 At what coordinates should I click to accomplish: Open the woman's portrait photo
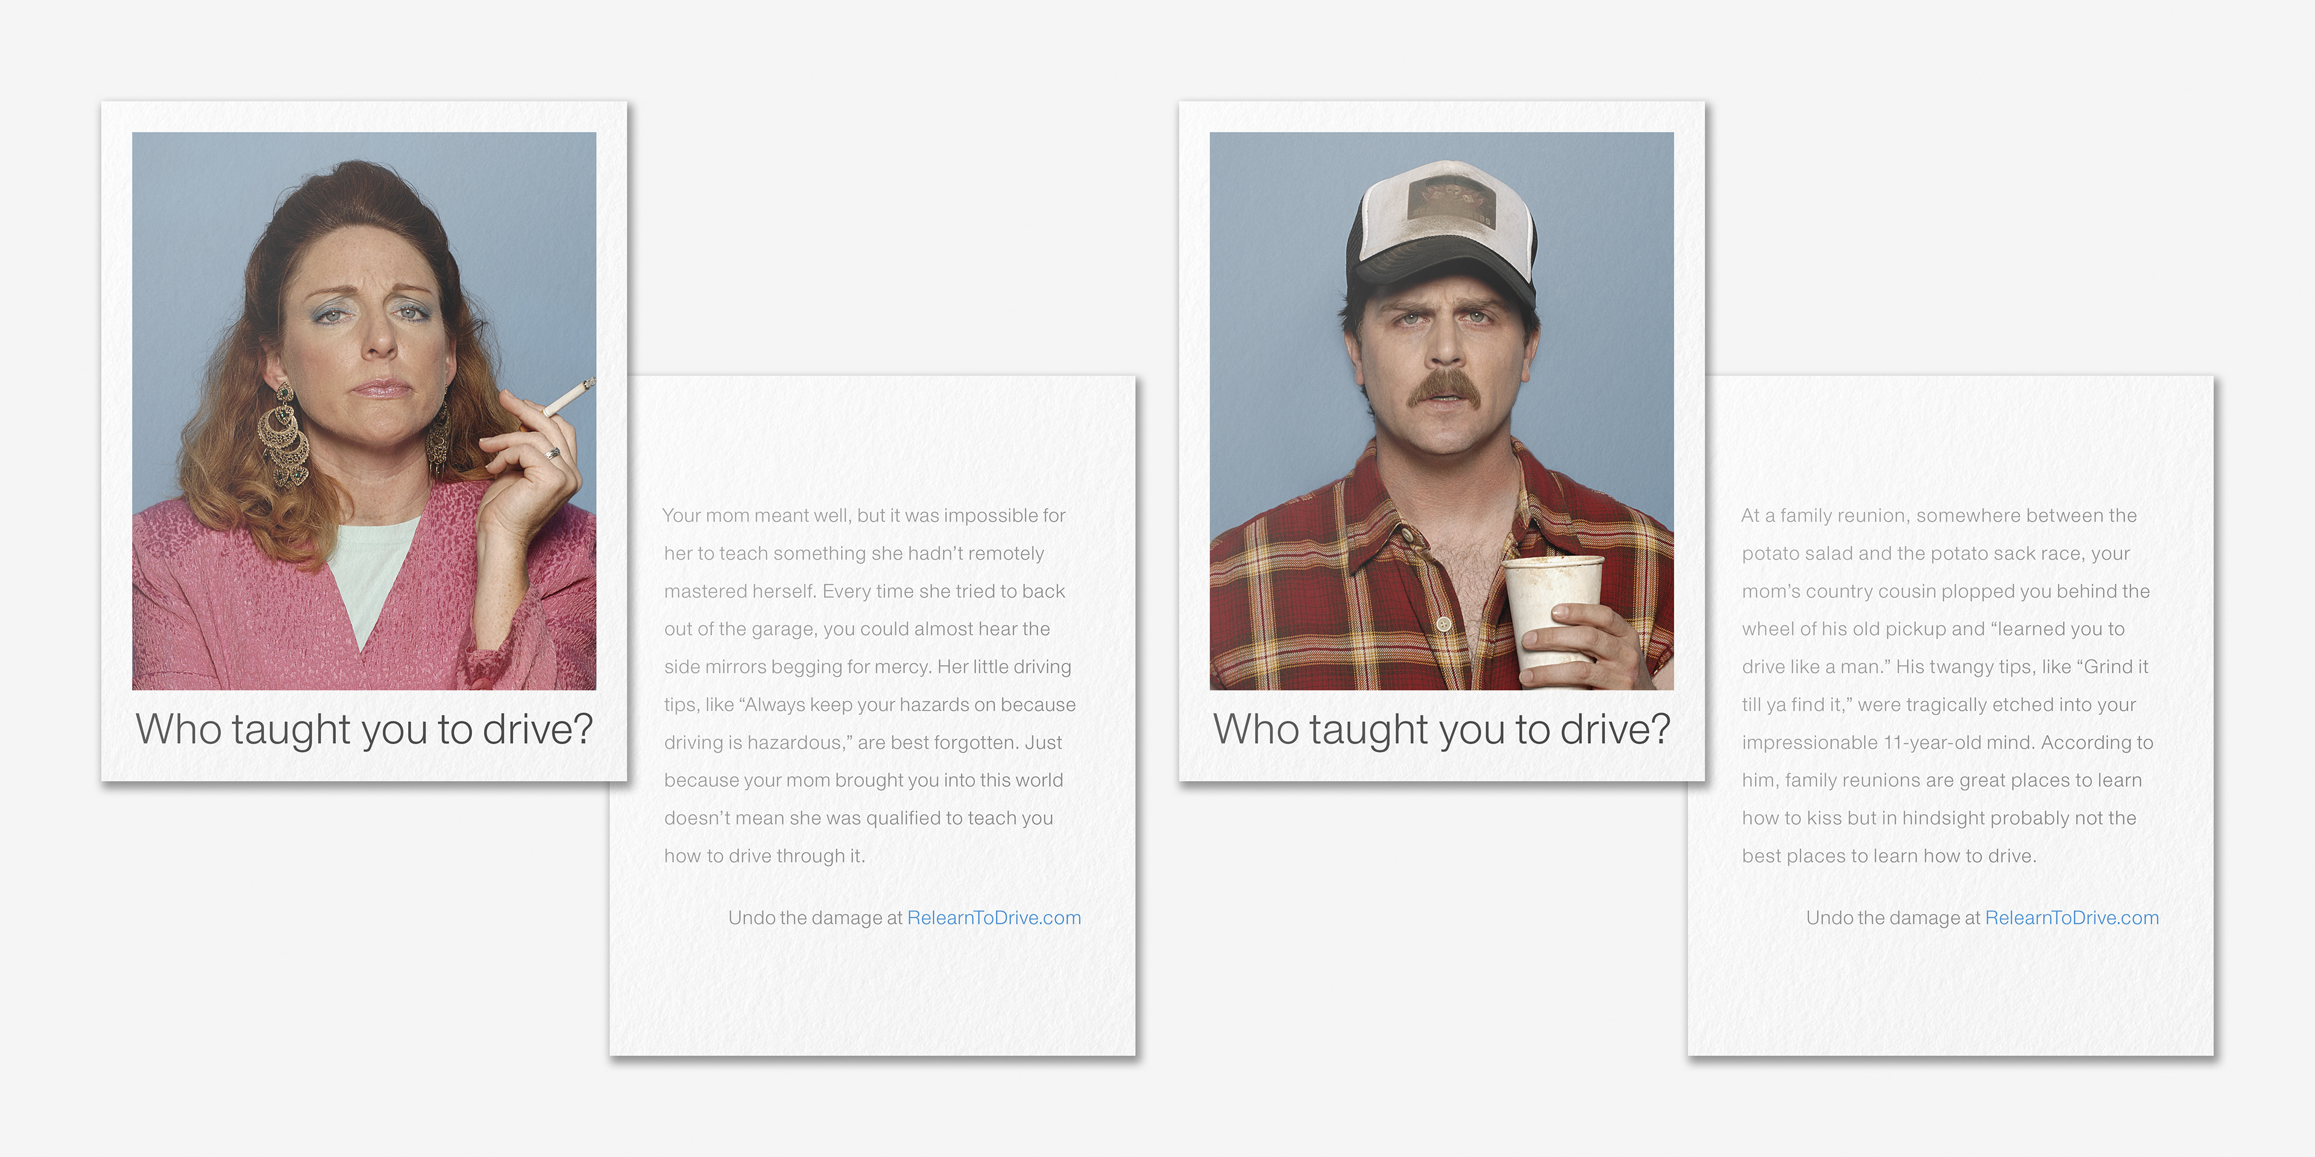(x=364, y=410)
